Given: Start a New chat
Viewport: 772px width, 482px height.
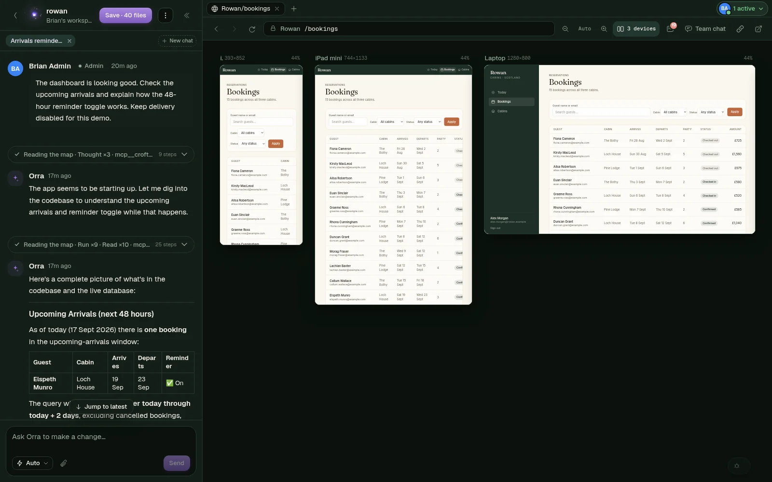Looking at the screenshot, I should click(x=177, y=41).
